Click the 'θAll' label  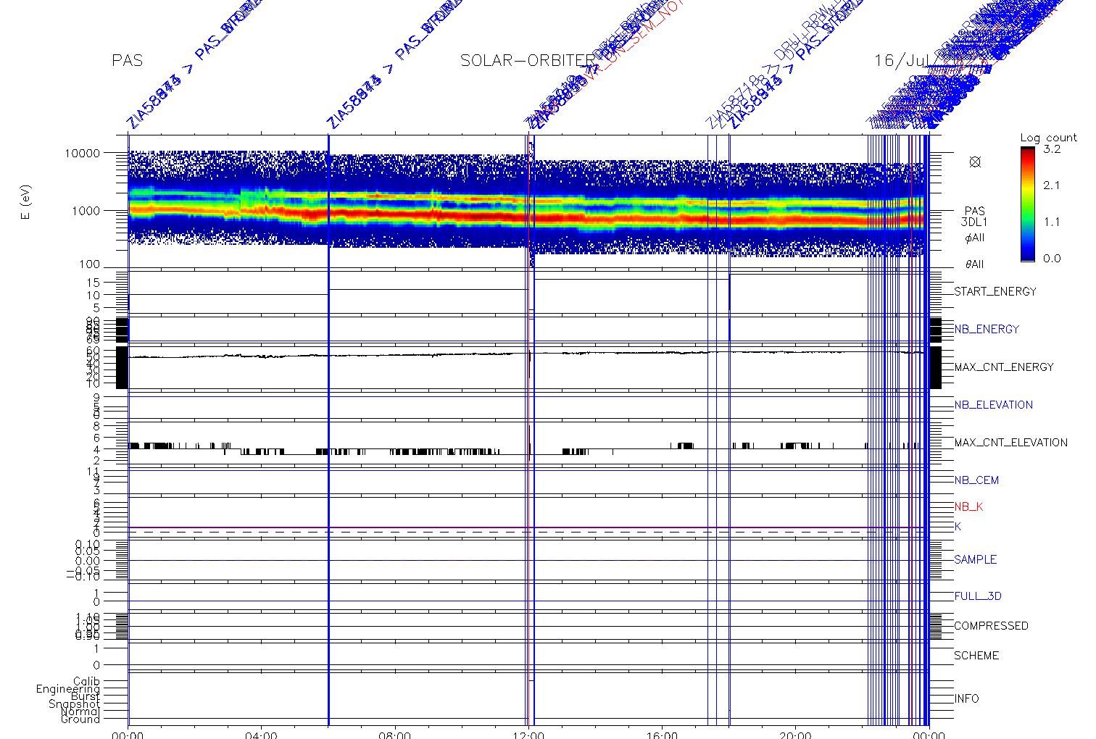(975, 264)
